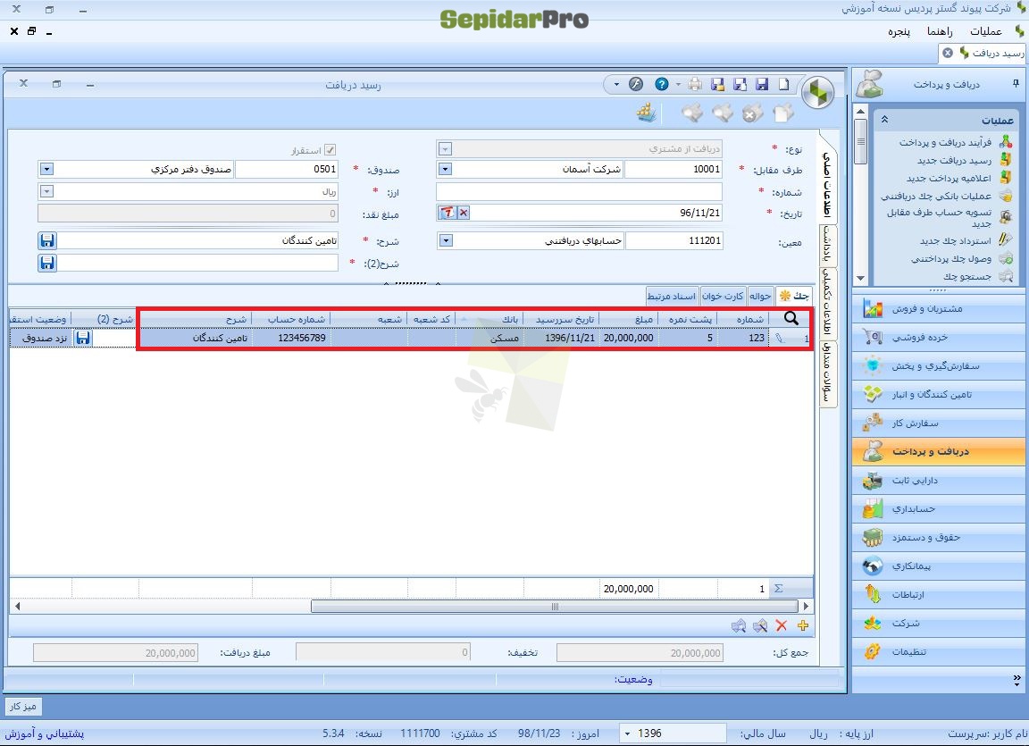Click the horizontal scrollbar thumb of the cheque grid
The width and height of the screenshot is (1029, 746).
click(555, 607)
